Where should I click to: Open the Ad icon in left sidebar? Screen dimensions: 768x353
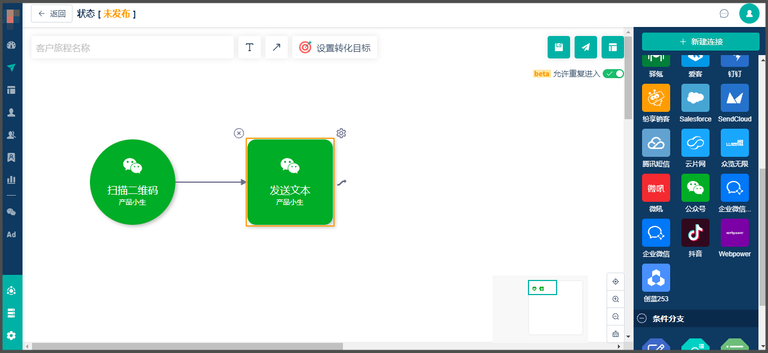11,234
